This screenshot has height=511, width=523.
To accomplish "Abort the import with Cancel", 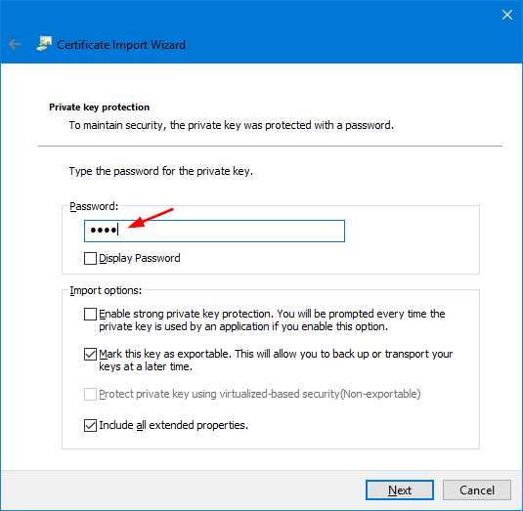I will pos(477,490).
